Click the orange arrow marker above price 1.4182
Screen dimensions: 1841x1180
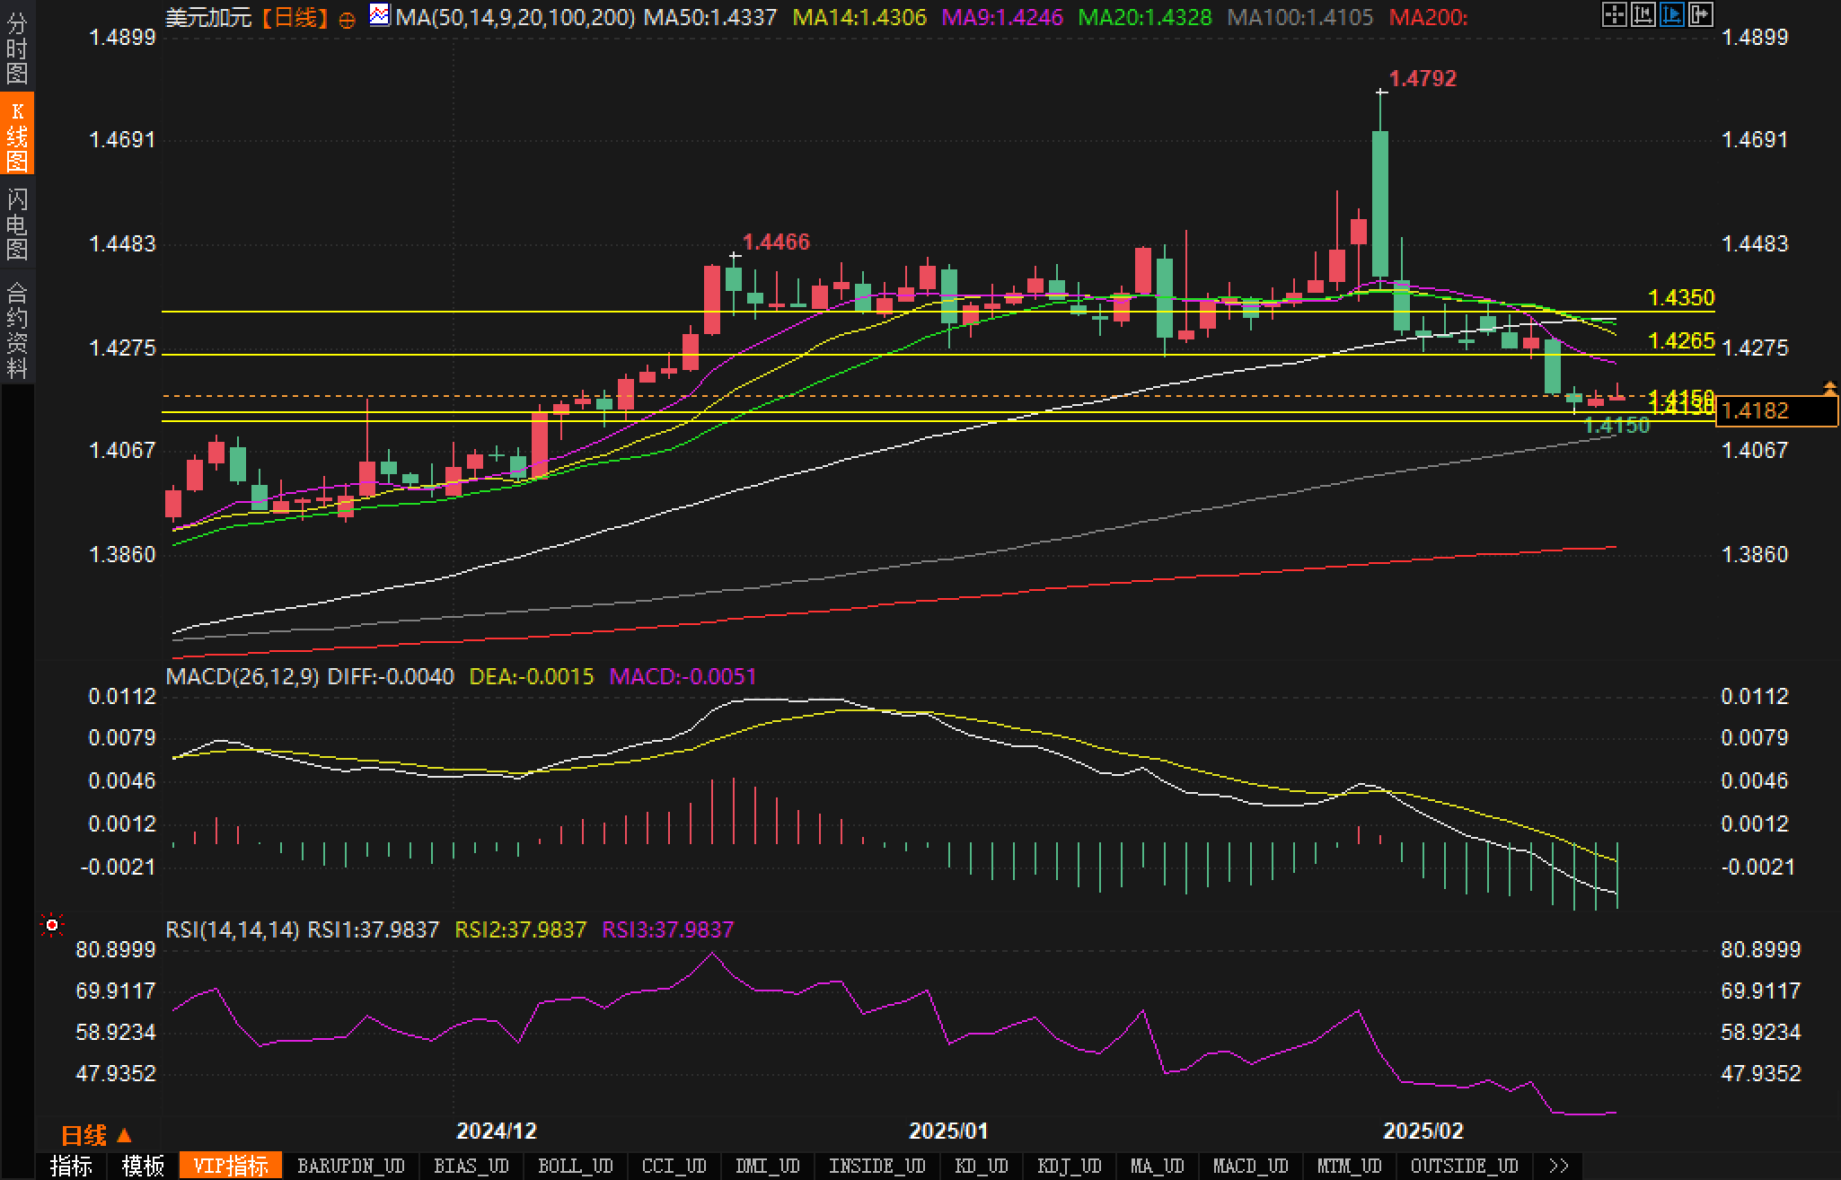[1830, 388]
